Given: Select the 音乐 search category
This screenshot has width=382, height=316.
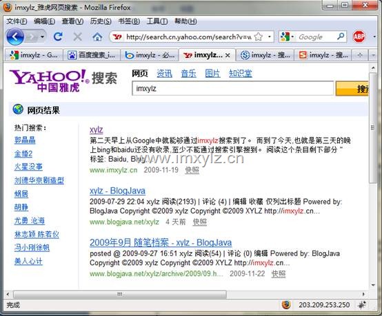Looking at the screenshot, I should tap(188, 73).
